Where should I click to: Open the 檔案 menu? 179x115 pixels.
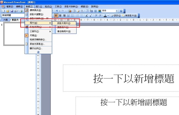[10, 7]
